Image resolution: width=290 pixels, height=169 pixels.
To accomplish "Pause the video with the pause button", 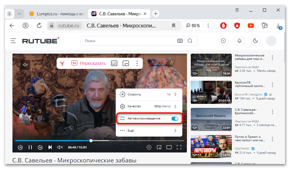I will 30,147.
